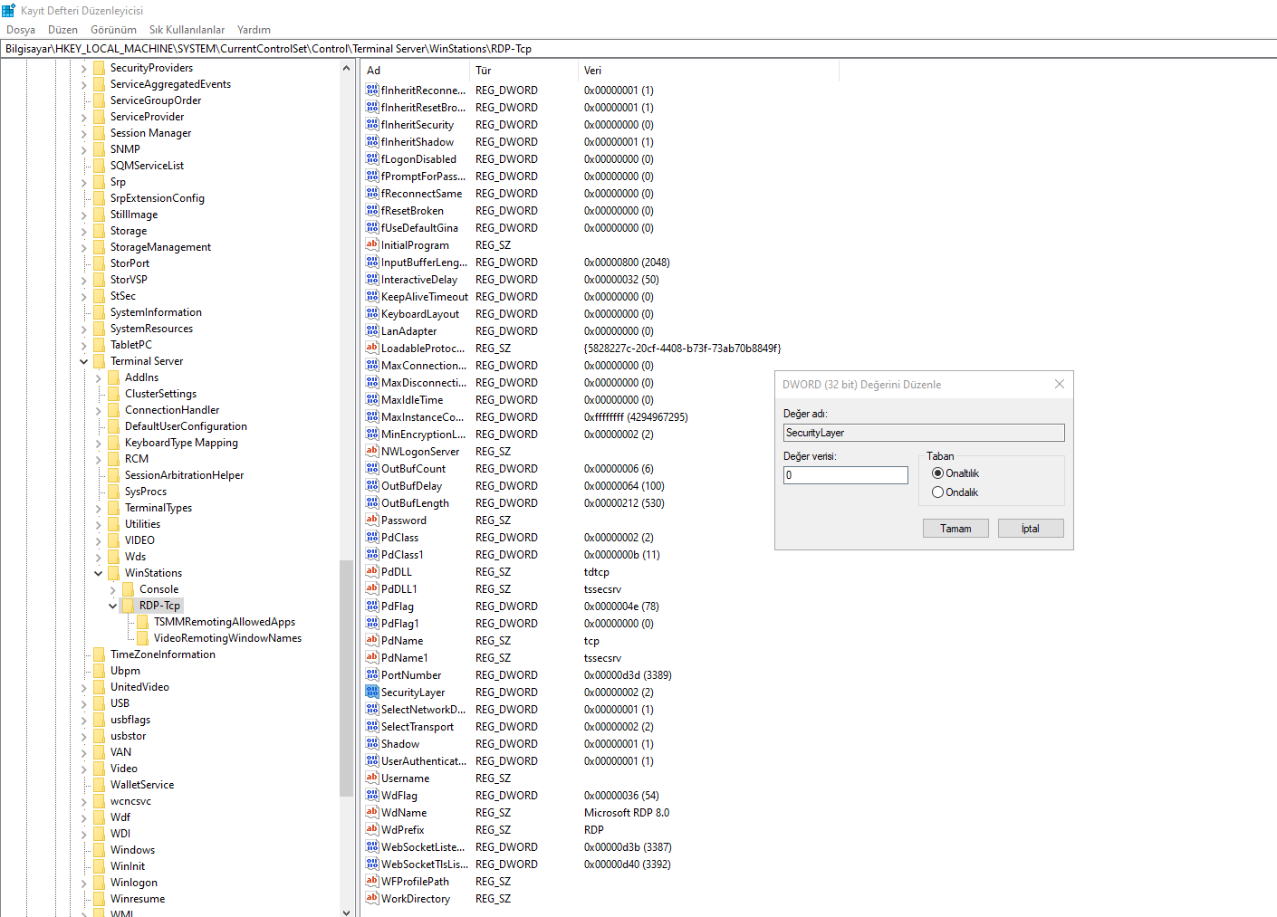Open the Dosya menu
1277x917 pixels.
[x=21, y=30]
